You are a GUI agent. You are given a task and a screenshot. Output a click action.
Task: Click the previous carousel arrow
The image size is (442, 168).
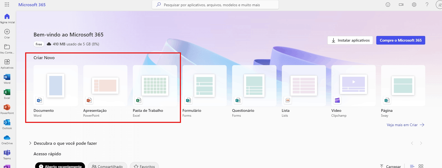pos(412,143)
